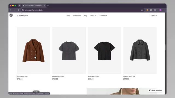This screenshot has width=175, height=98.
Task: Click the Made in Framer badge
Action: point(156,90)
